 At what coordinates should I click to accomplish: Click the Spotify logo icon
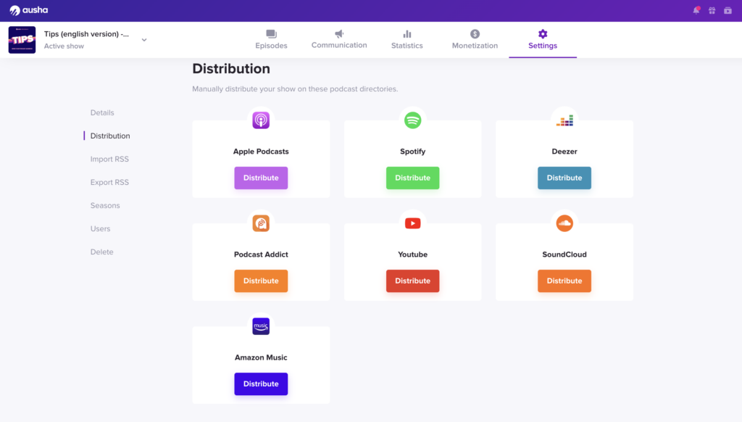[x=412, y=120]
